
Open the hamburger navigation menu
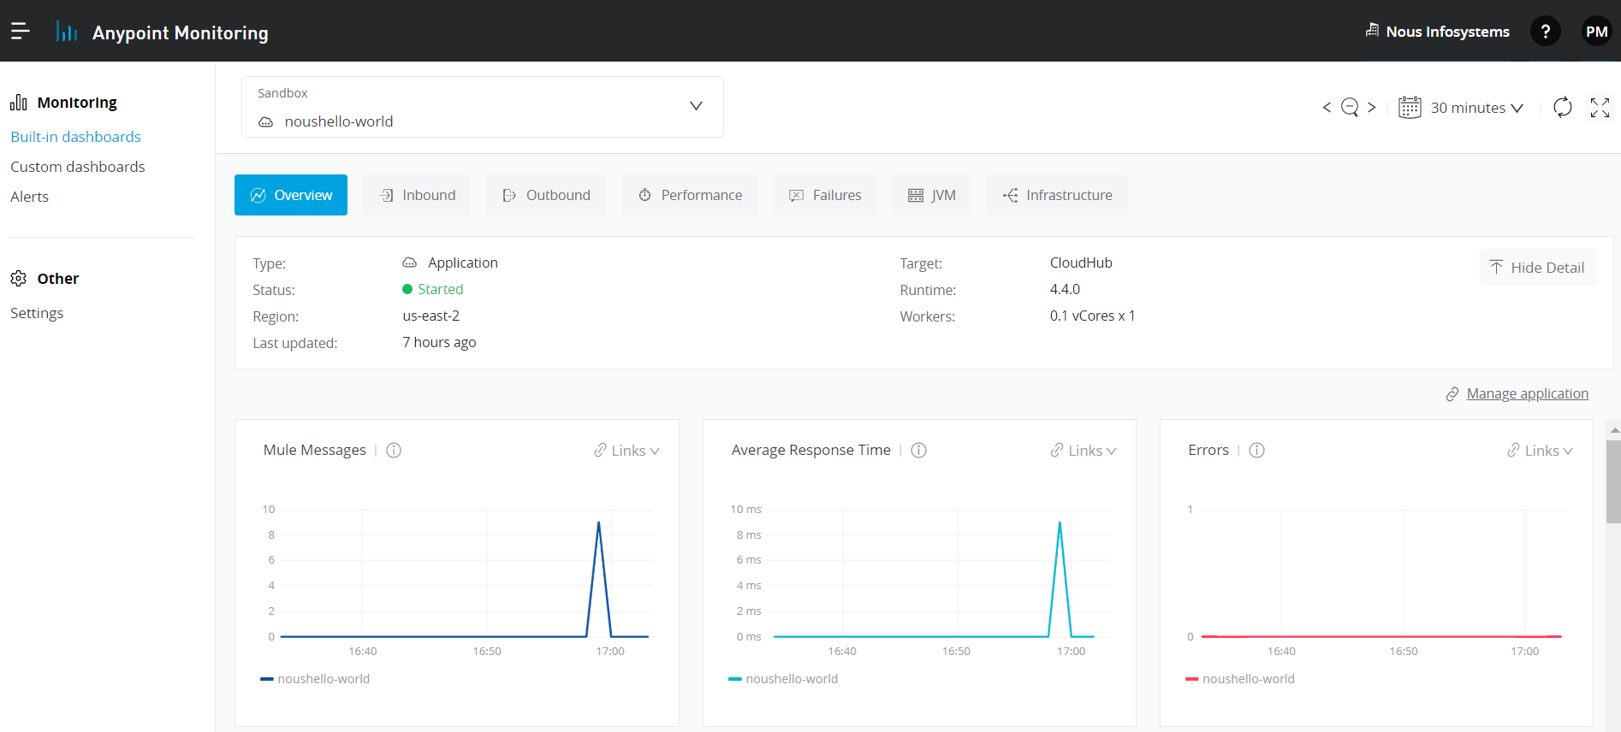[x=20, y=31]
